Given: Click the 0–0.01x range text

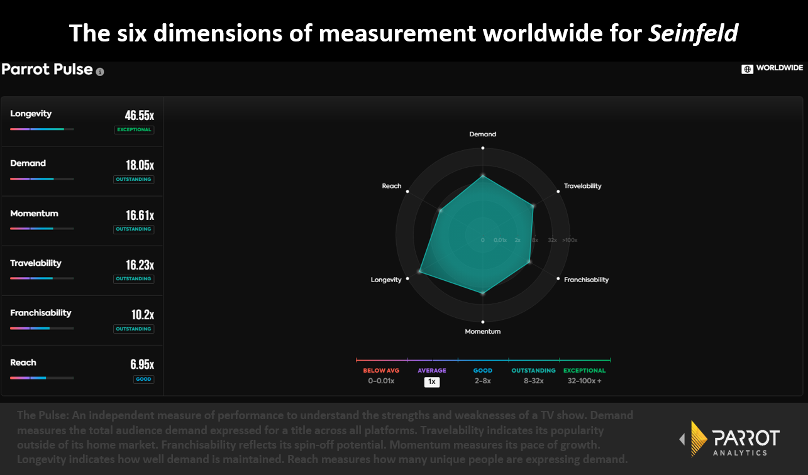Looking at the screenshot, I should pyautogui.click(x=381, y=381).
